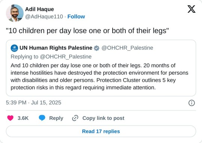Click the chain link copy icon
The height and width of the screenshot is (143, 202).
click(75, 118)
